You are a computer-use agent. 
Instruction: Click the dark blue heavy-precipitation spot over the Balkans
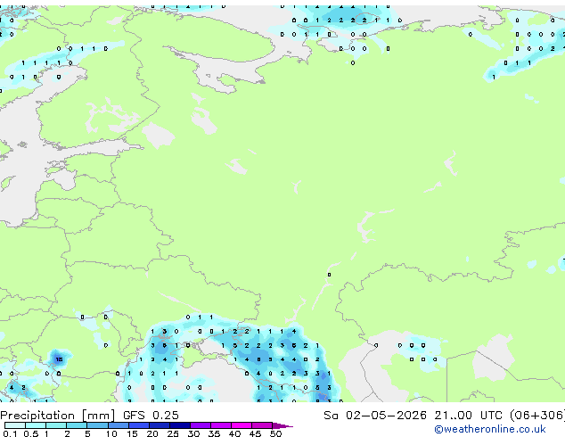59,359
